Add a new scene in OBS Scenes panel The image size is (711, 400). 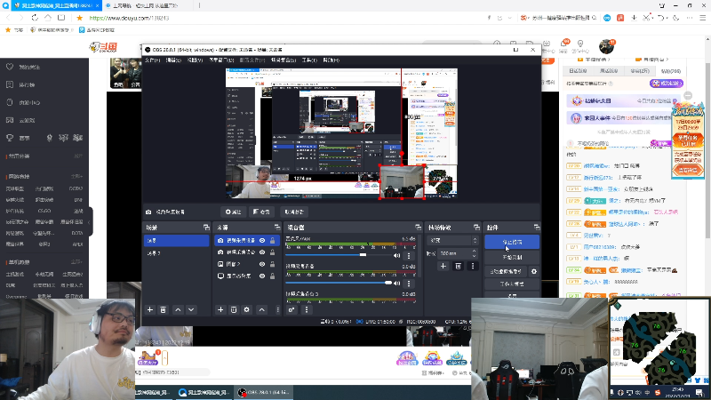point(150,309)
